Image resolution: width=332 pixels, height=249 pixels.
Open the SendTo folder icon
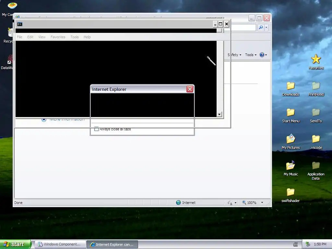click(316, 113)
